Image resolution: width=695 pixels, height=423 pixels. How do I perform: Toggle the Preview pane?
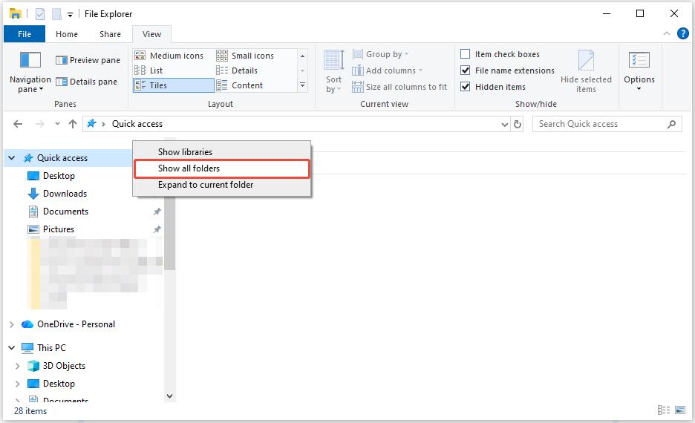click(88, 60)
